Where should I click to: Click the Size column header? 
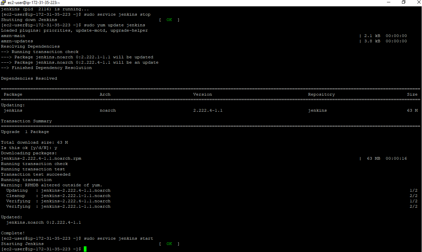(x=412, y=95)
